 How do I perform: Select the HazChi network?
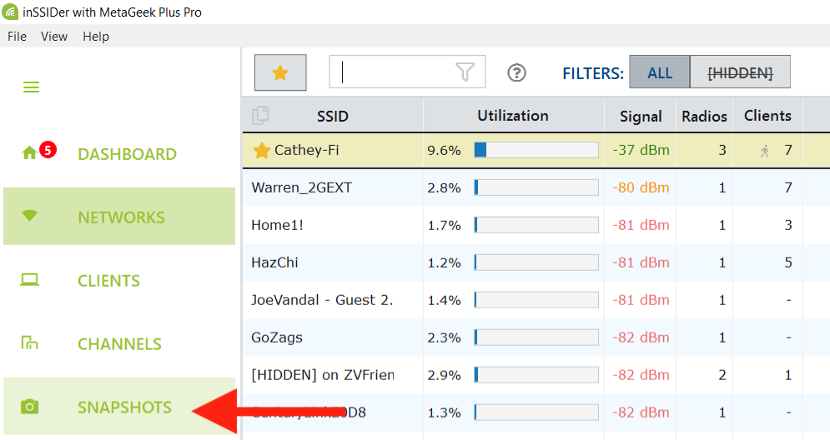coord(274,262)
